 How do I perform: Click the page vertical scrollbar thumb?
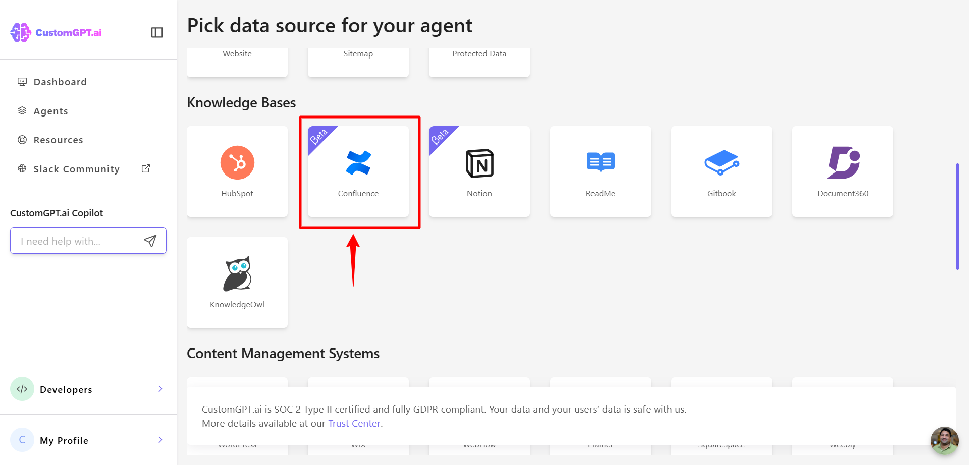pyautogui.click(x=957, y=216)
